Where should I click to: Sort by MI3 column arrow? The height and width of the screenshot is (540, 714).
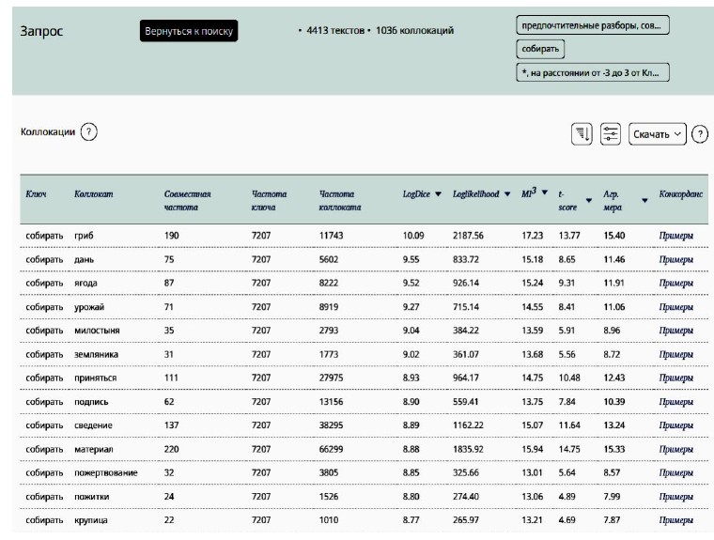[545, 193]
